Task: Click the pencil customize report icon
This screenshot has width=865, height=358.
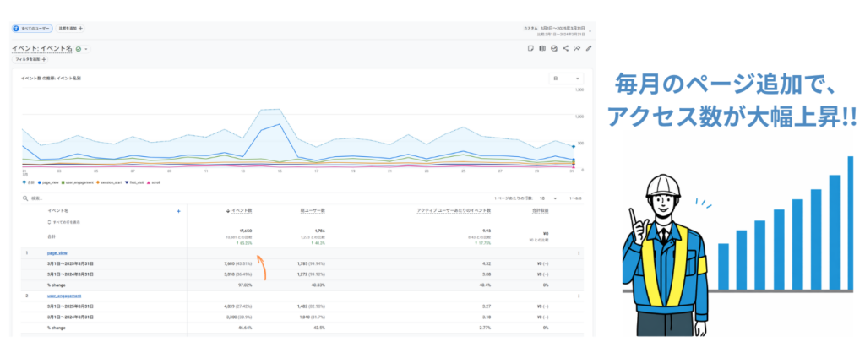Action: pos(589,49)
